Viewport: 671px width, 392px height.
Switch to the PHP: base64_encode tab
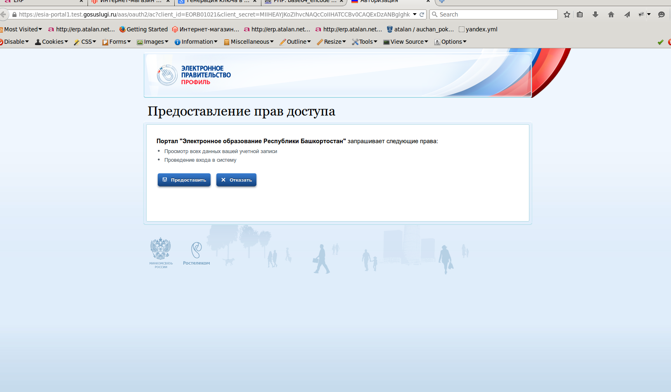[304, 2]
